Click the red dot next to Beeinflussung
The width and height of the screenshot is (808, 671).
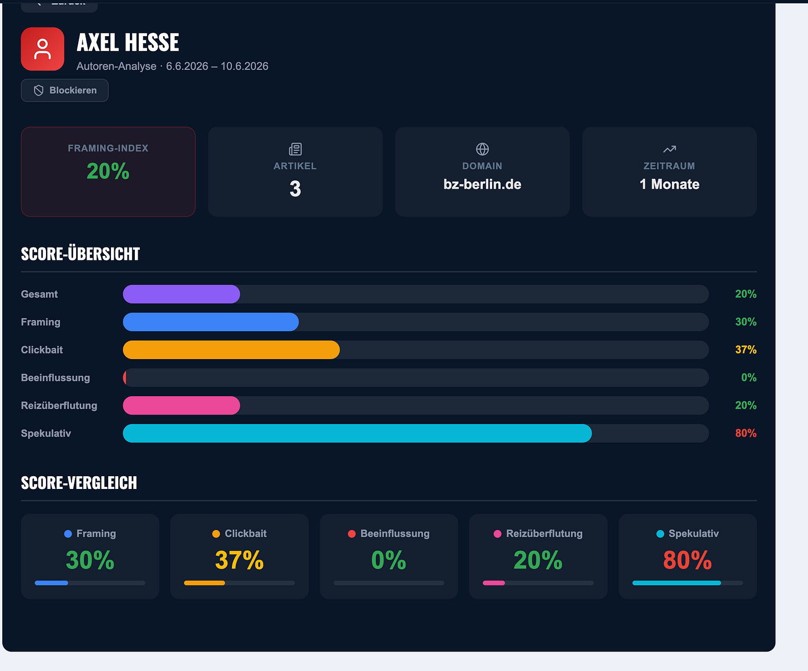(352, 534)
